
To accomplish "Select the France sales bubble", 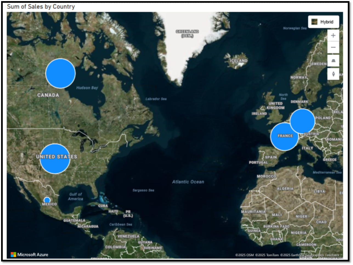I will coord(284,136).
